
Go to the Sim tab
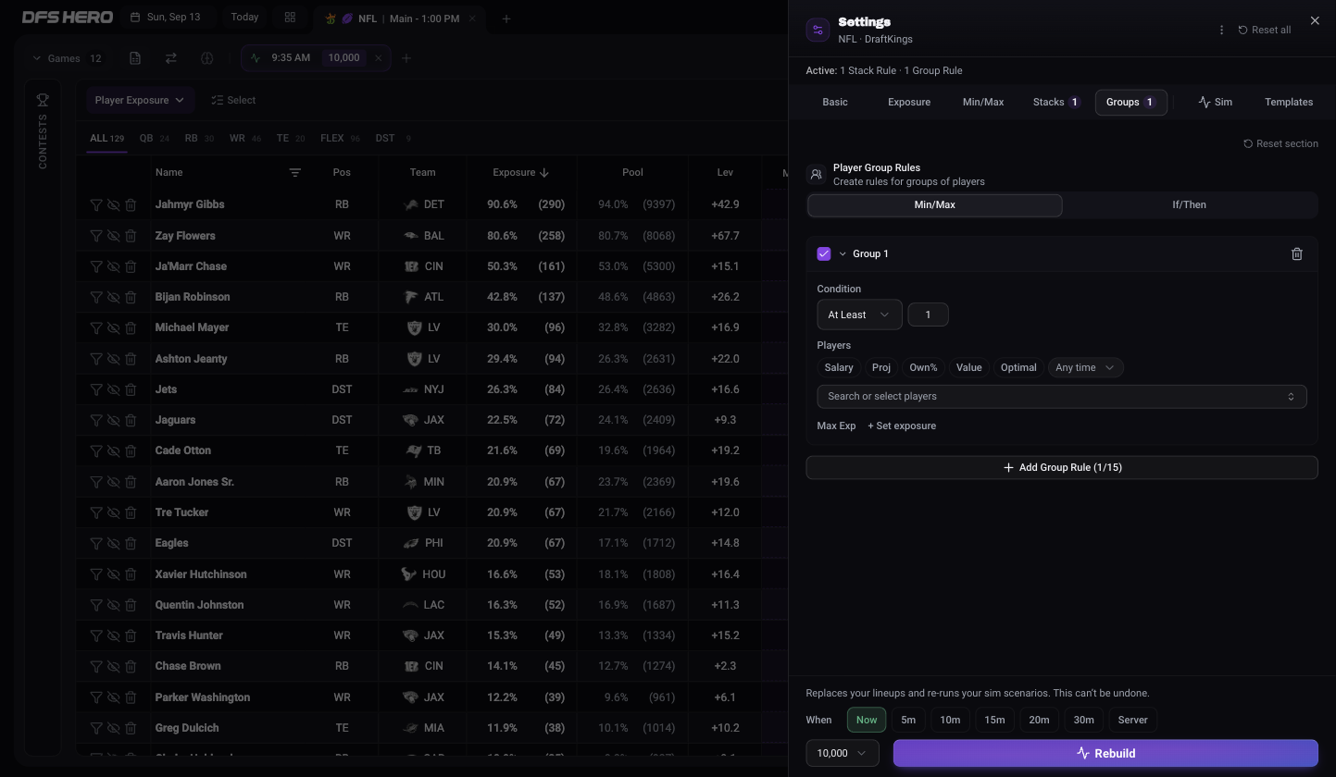(x=1215, y=102)
